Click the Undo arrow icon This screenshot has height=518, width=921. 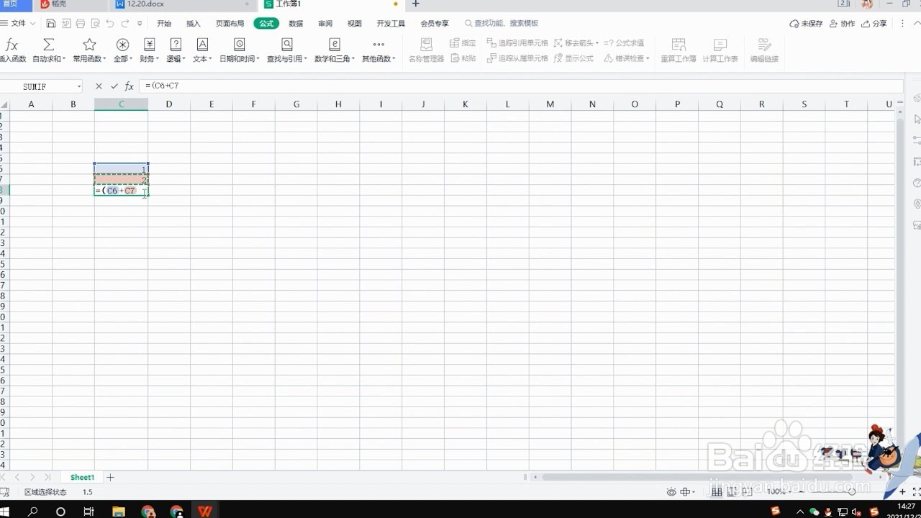pos(109,24)
